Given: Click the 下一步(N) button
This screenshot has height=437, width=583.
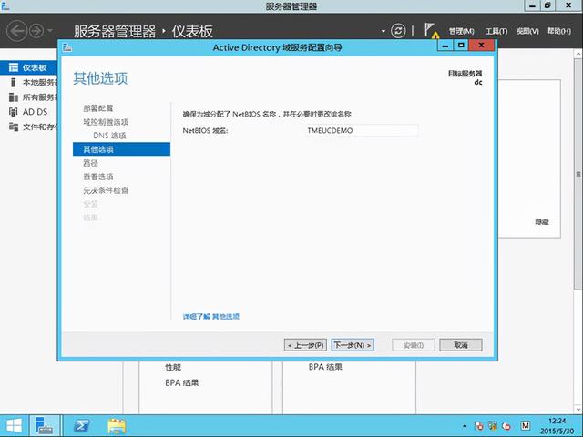Looking at the screenshot, I should point(353,345).
